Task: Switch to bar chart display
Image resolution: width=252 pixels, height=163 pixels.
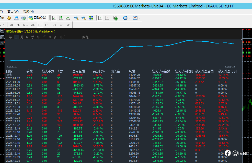Action: pos(54,18)
